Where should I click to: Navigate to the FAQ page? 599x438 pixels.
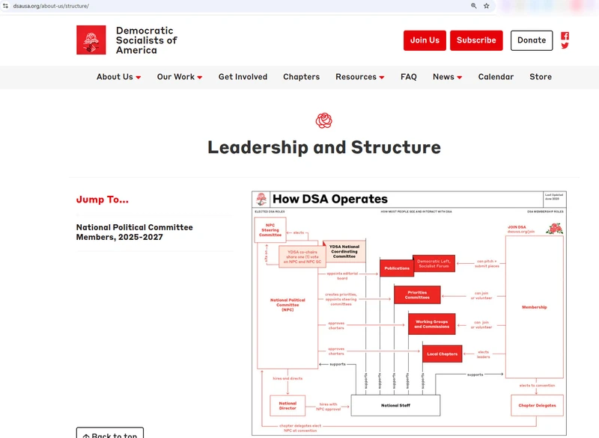(408, 77)
